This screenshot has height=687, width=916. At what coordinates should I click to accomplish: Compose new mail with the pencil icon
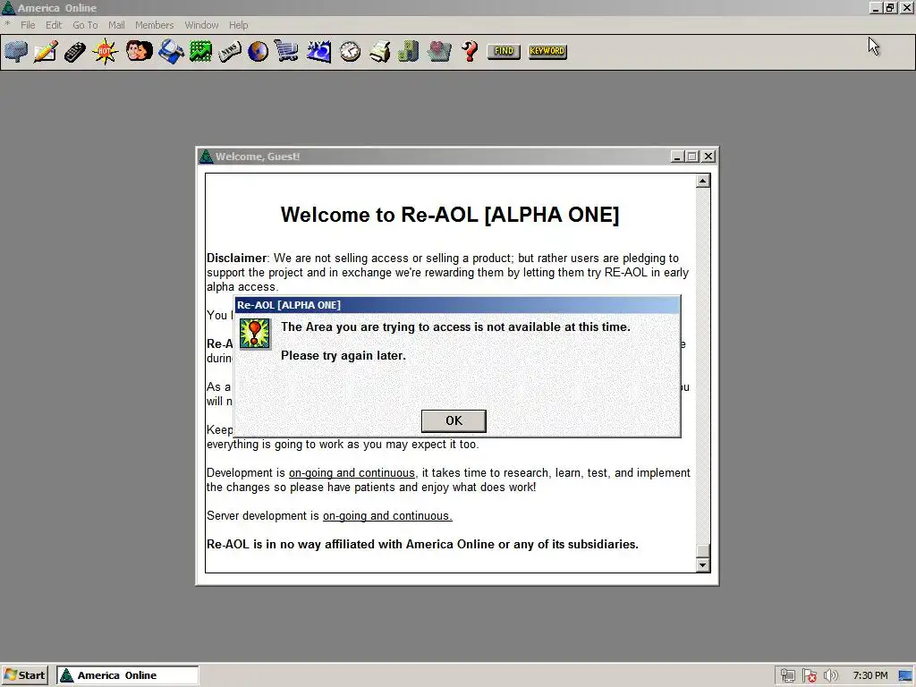pyautogui.click(x=46, y=51)
